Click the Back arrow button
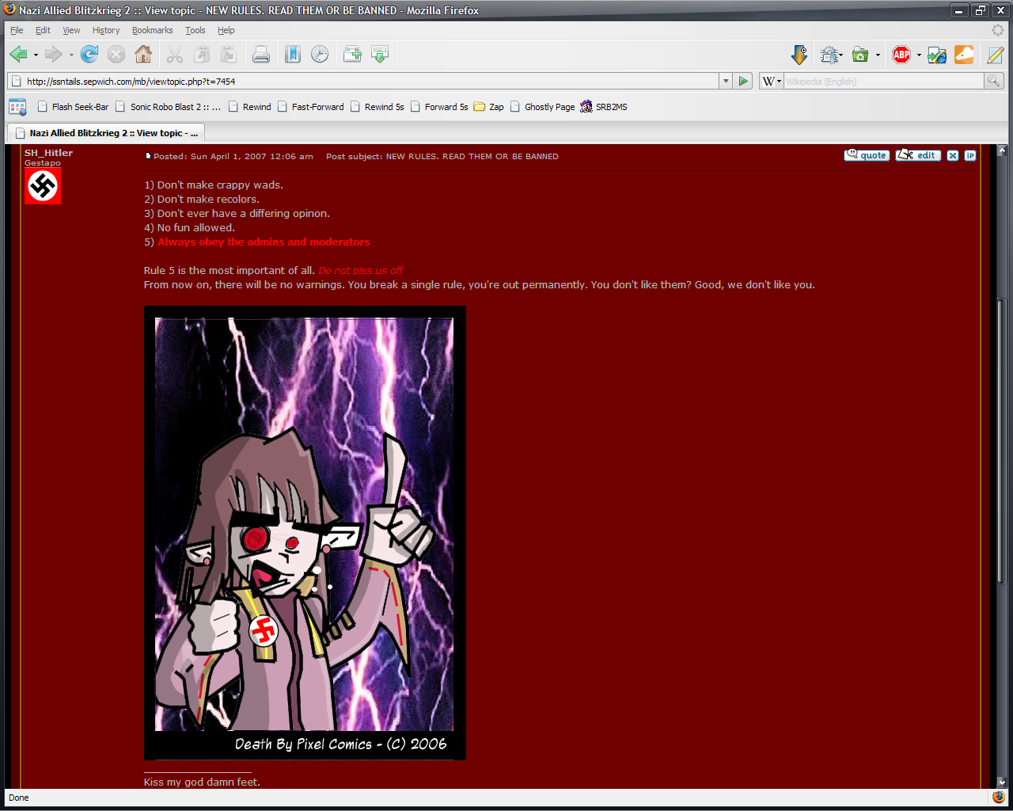Image resolution: width=1013 pixels, height=811 pixels. point(18,54)
